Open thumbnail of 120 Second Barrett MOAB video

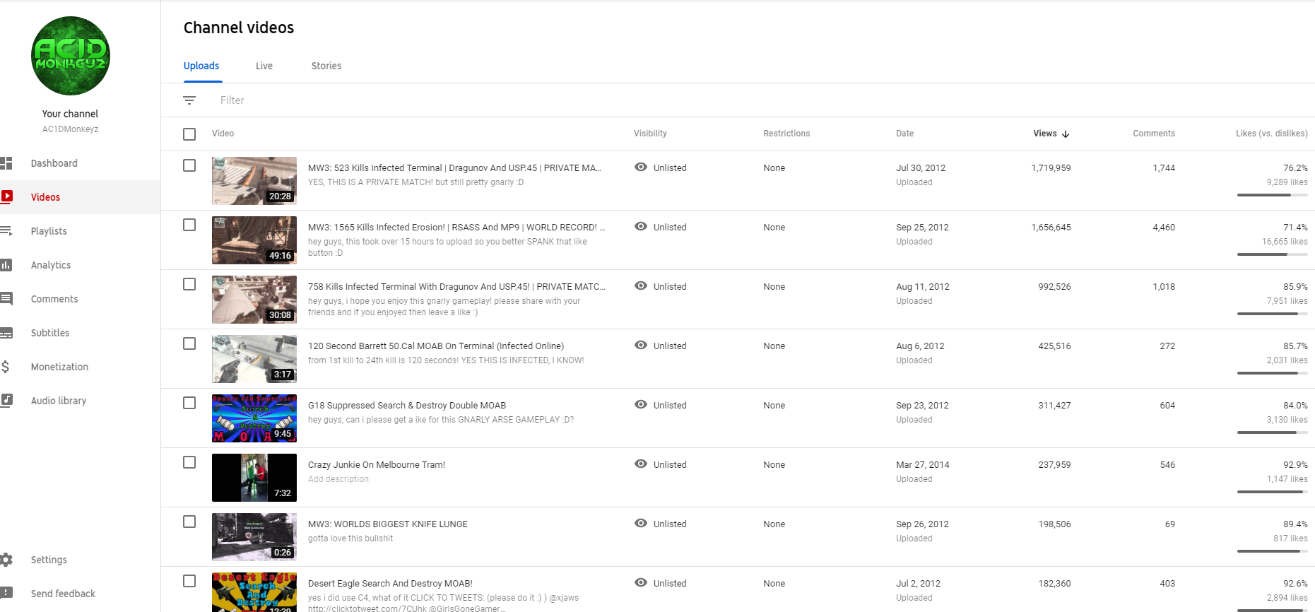point(254,359)
